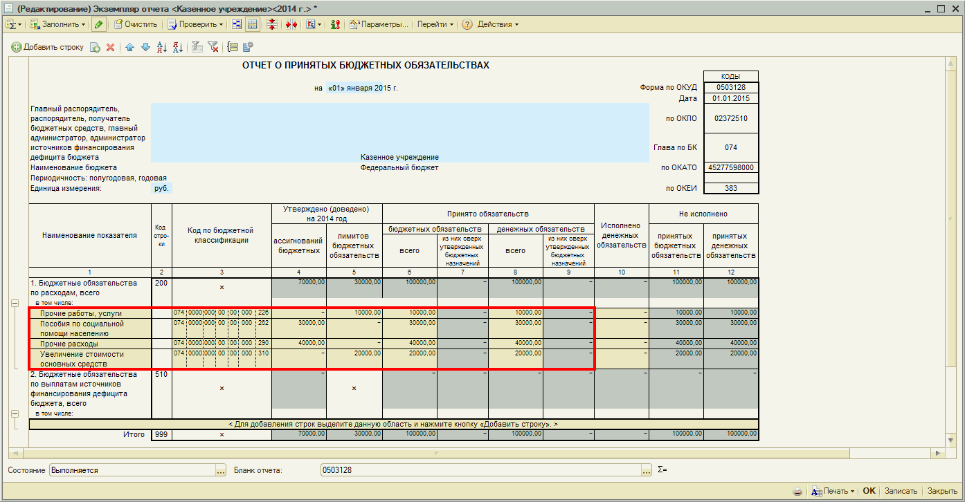965x502 pixels.
Task: Click the Казенное учреждение text cell
Action: (x=400, y=158)
